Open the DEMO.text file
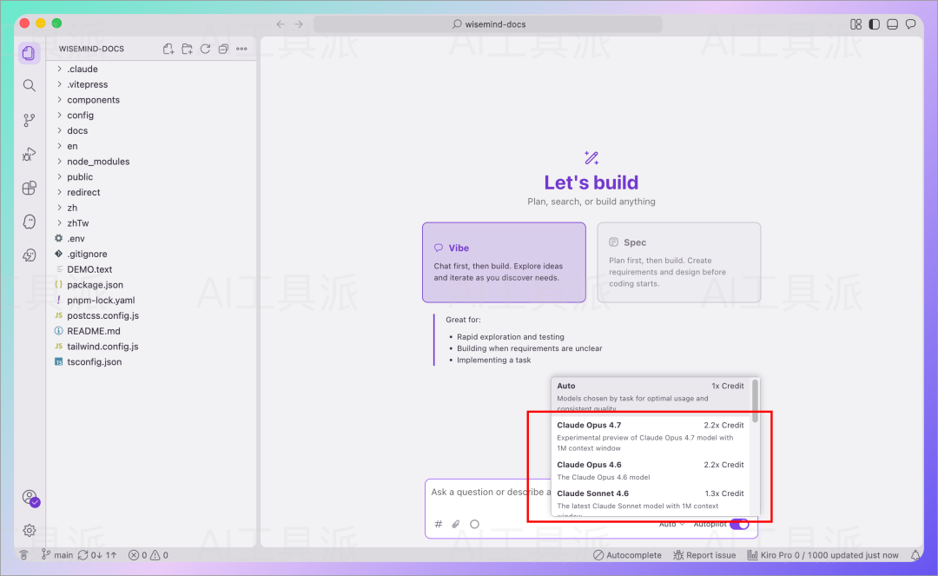The height and width of the screenshot is (576, 938). point(152,269)
